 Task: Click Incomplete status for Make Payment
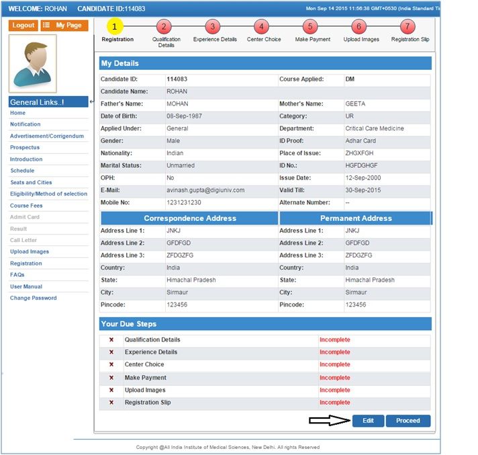click(x=335, y=378)
